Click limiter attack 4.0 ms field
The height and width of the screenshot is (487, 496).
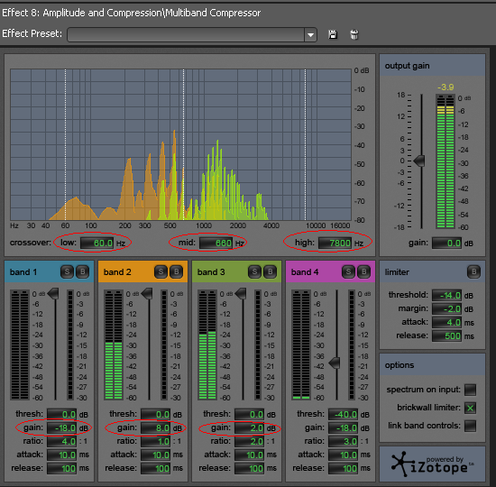447,323
